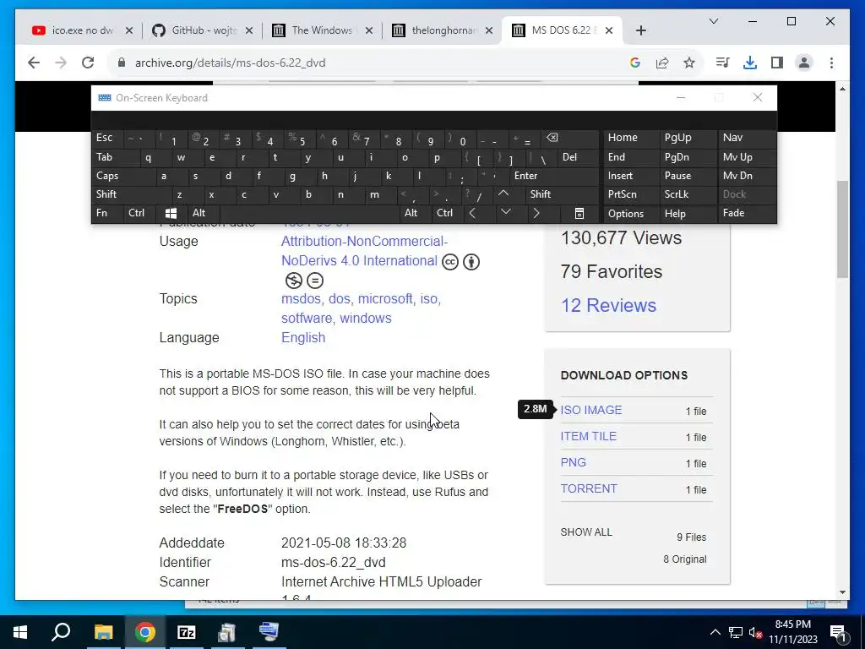Tap the Esc key on On-Screen Keyboard
The image size is (865, 649).
[107, 138]
